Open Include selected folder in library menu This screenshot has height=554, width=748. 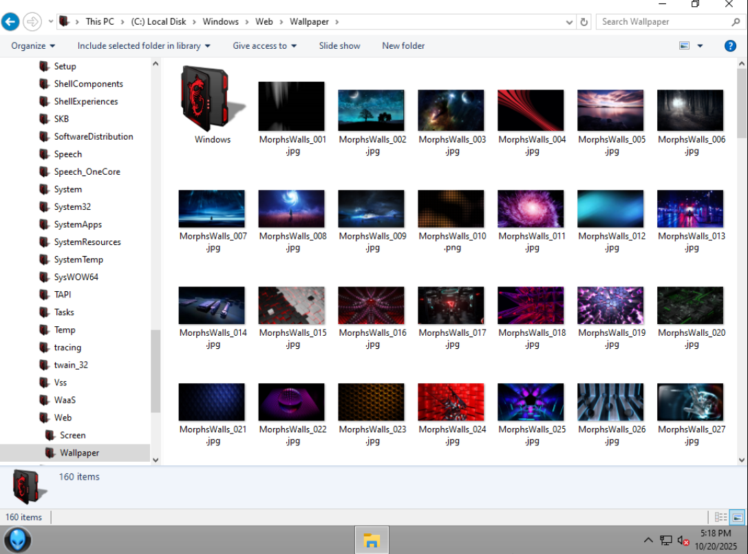(144, 46)
